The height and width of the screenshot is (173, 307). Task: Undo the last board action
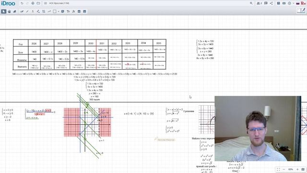22,3
